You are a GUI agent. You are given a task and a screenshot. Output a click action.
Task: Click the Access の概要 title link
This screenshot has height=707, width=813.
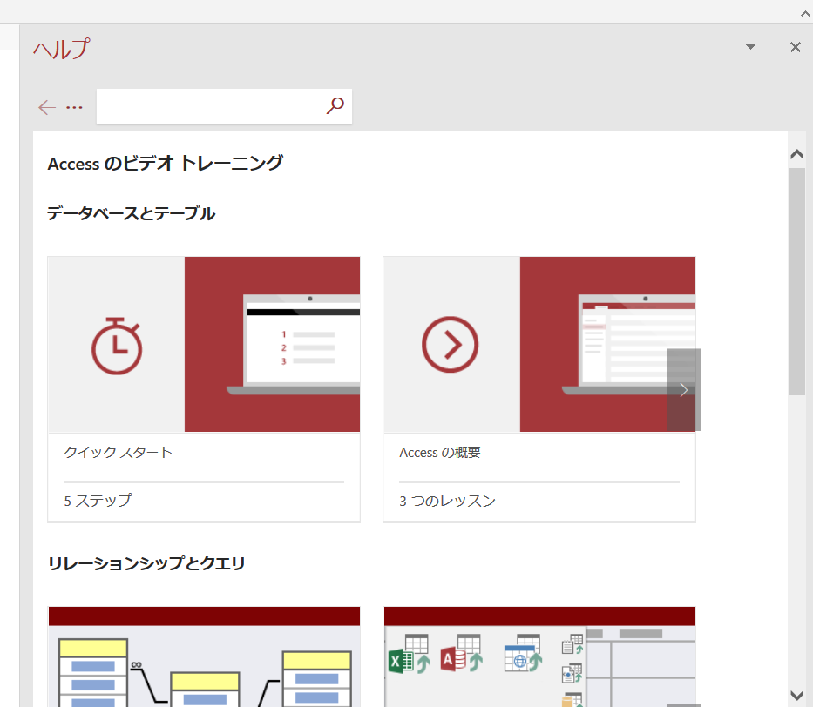(x=440, y=452)
